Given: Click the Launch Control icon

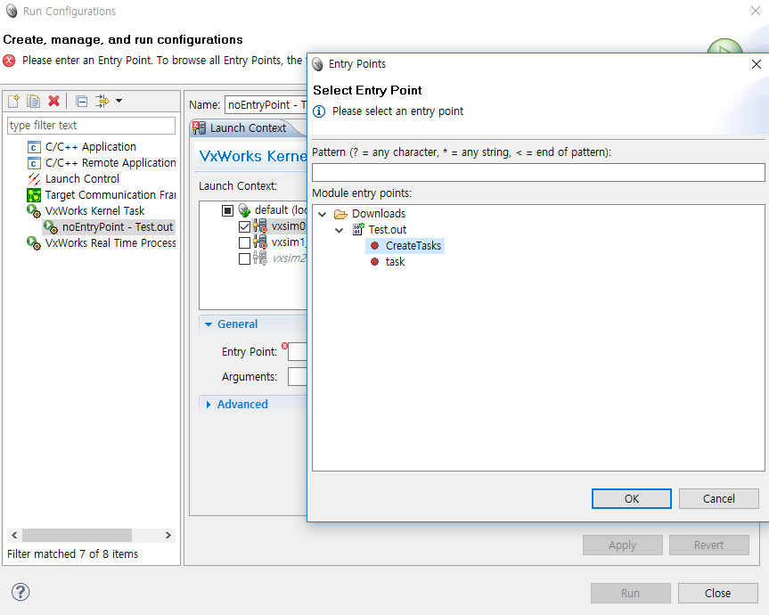Looking at the screenshot, I should point(34,179).
